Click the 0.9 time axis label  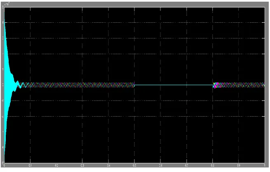pyautogui.click(x=239, y=166)
